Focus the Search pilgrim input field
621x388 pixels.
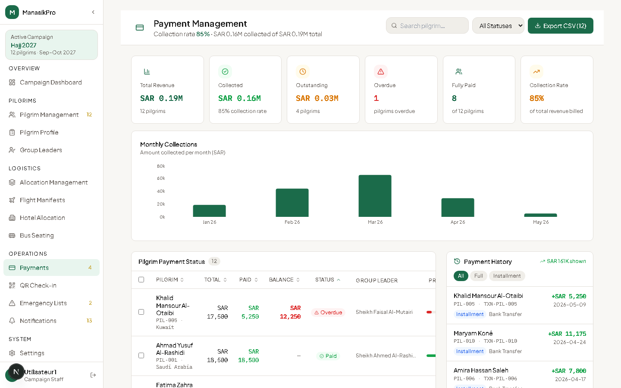click(x=427, y=25)
